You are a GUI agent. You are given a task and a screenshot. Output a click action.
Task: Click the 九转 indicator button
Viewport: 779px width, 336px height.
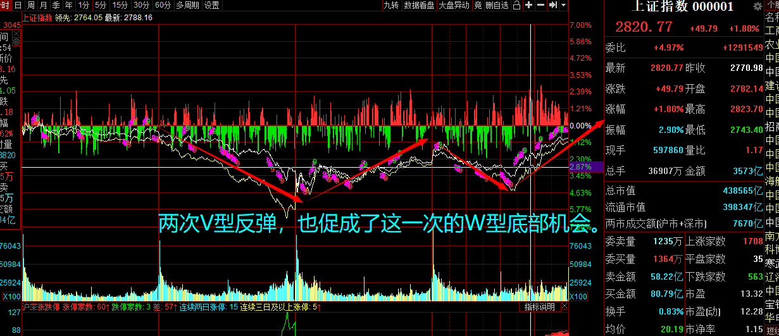click(391, 5)
